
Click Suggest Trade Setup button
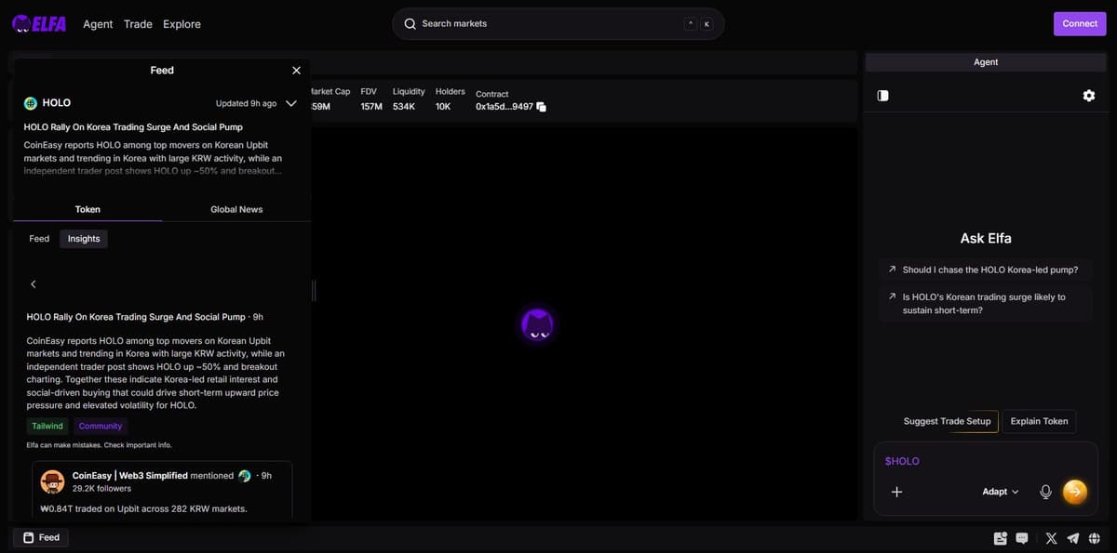tap(947, 422)
